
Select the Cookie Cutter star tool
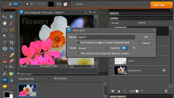pyautogui.click(x=5, y=49)
